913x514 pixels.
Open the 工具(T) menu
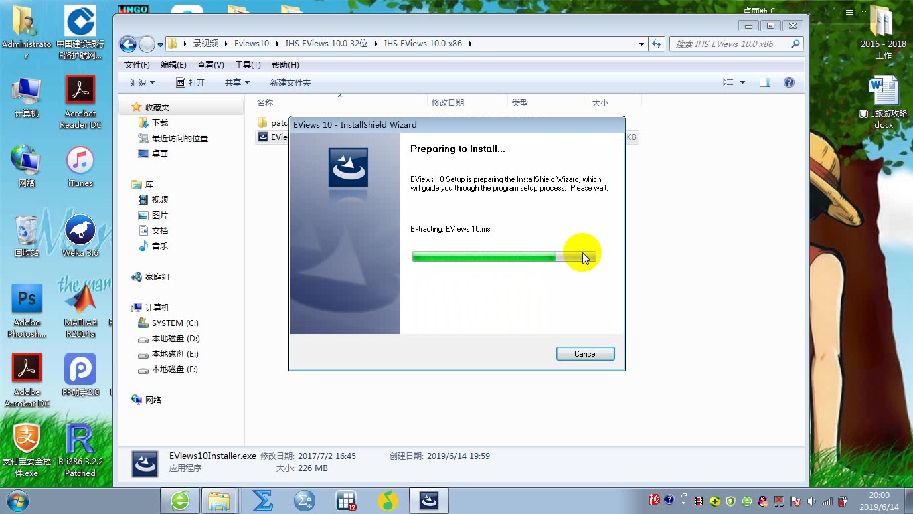[248, 65]
